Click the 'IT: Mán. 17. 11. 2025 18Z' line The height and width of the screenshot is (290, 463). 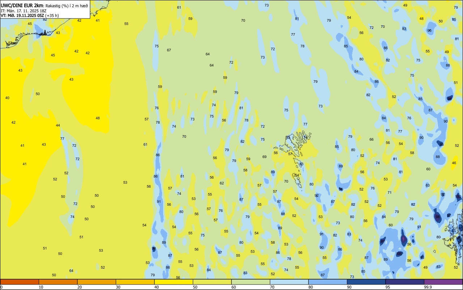tap(24, 10)
